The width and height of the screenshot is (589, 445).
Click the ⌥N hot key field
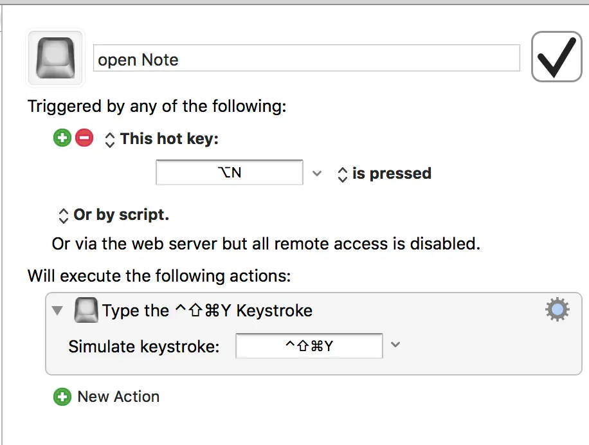[x=230, y=173]
